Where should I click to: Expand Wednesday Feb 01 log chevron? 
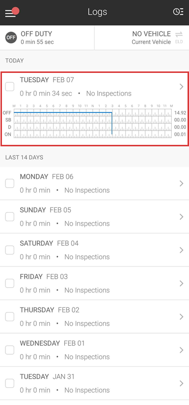coord(181,350)
